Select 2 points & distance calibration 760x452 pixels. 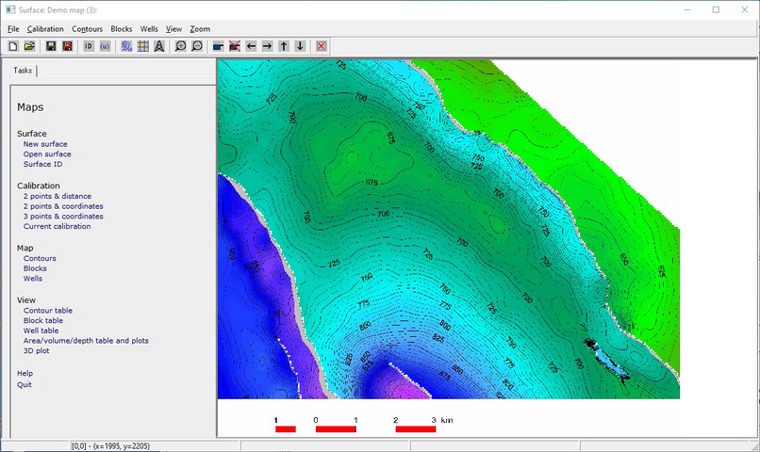57,196
